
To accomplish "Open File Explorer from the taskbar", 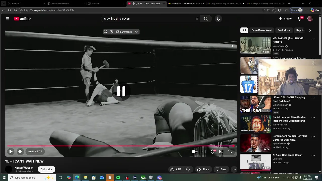I will tap(85, 178).
